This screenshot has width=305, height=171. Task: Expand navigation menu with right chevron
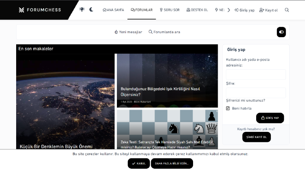pos(229,10)
